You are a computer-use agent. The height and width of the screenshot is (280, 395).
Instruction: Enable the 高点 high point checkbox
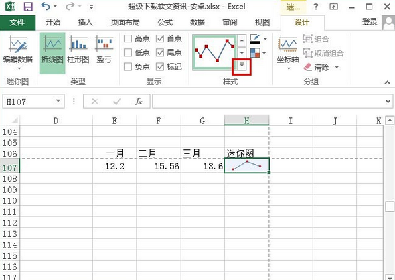click(128, 38)
